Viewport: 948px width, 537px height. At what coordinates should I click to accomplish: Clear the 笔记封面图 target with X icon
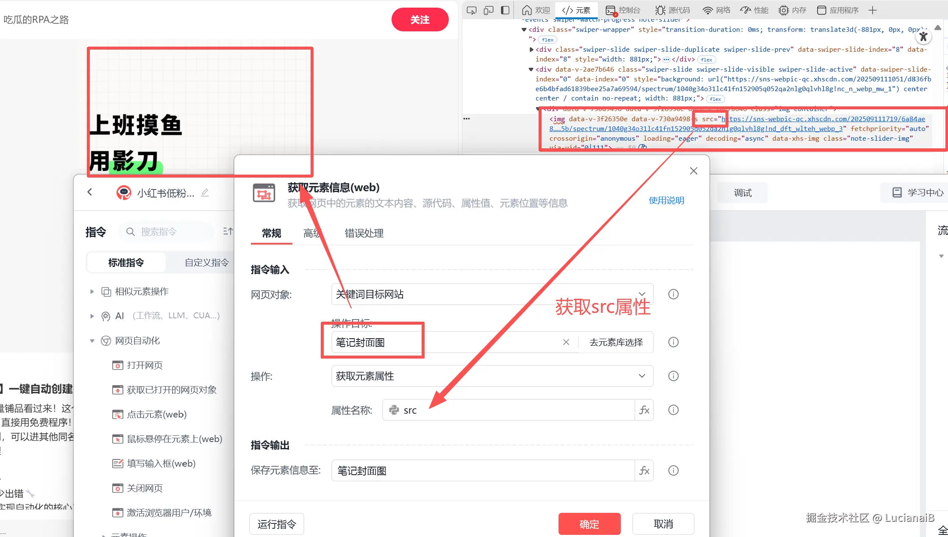click(x=566, y=342)
